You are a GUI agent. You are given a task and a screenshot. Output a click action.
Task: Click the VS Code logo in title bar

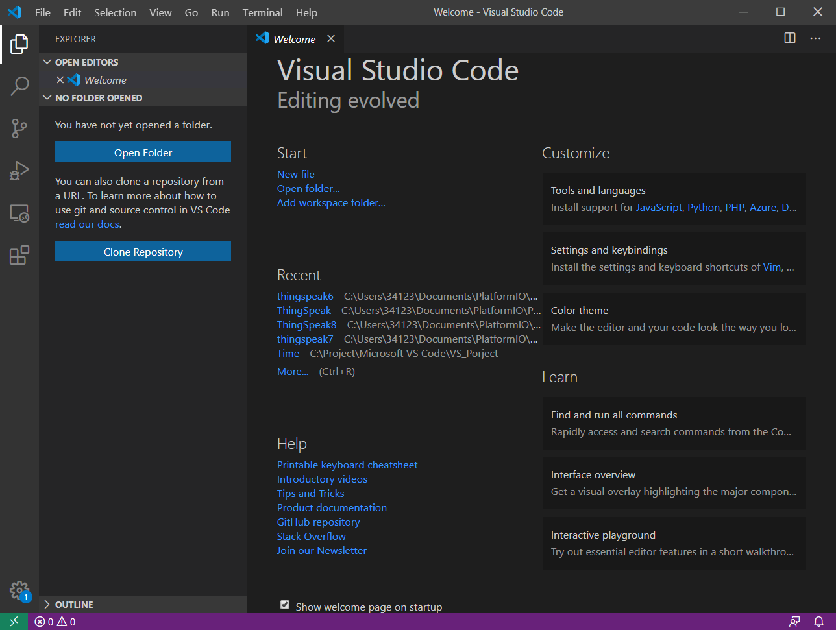14,12
